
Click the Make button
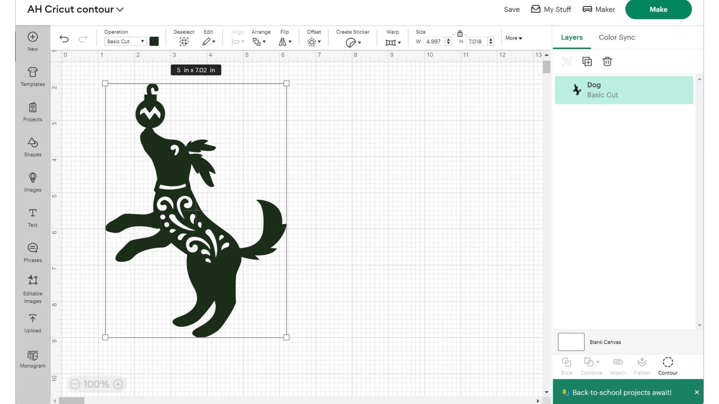coord(658,9)
